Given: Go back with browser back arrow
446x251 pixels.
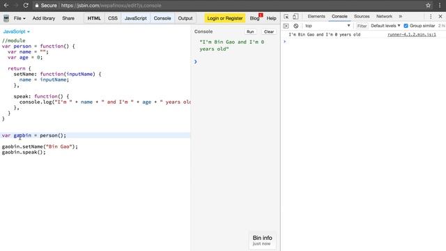Looking at the screenshot, I should point(6,6).
